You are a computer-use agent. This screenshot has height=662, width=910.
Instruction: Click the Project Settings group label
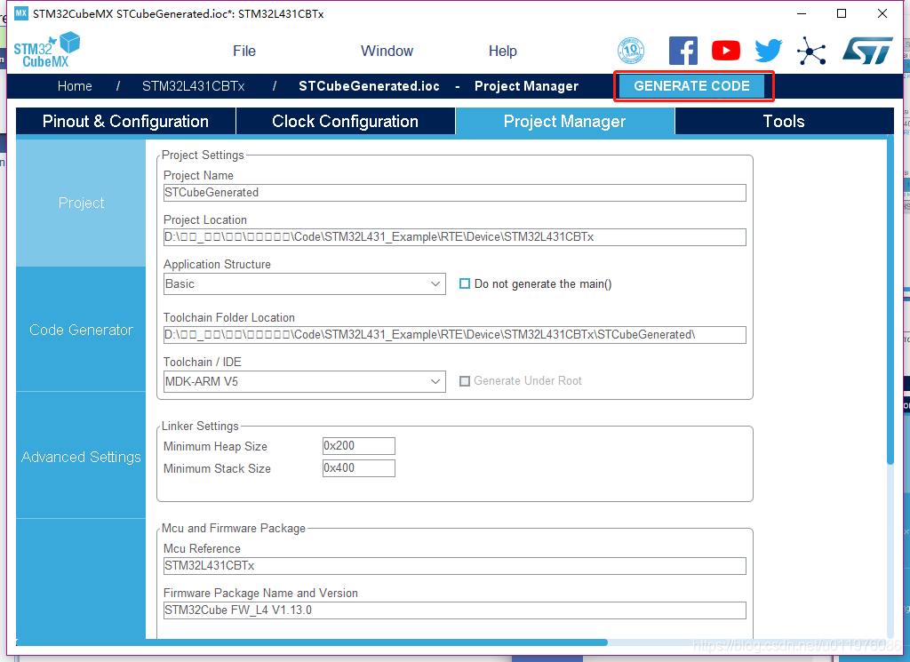203,155
